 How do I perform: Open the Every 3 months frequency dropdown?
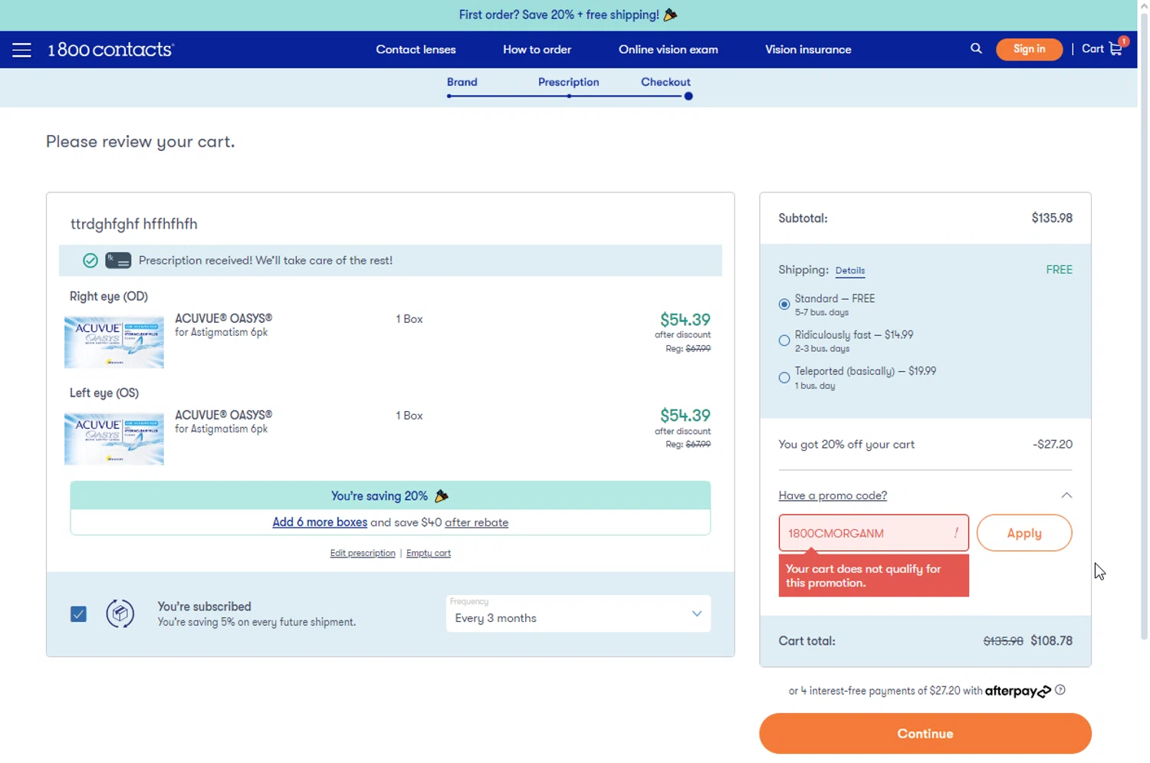pos(579,613)
